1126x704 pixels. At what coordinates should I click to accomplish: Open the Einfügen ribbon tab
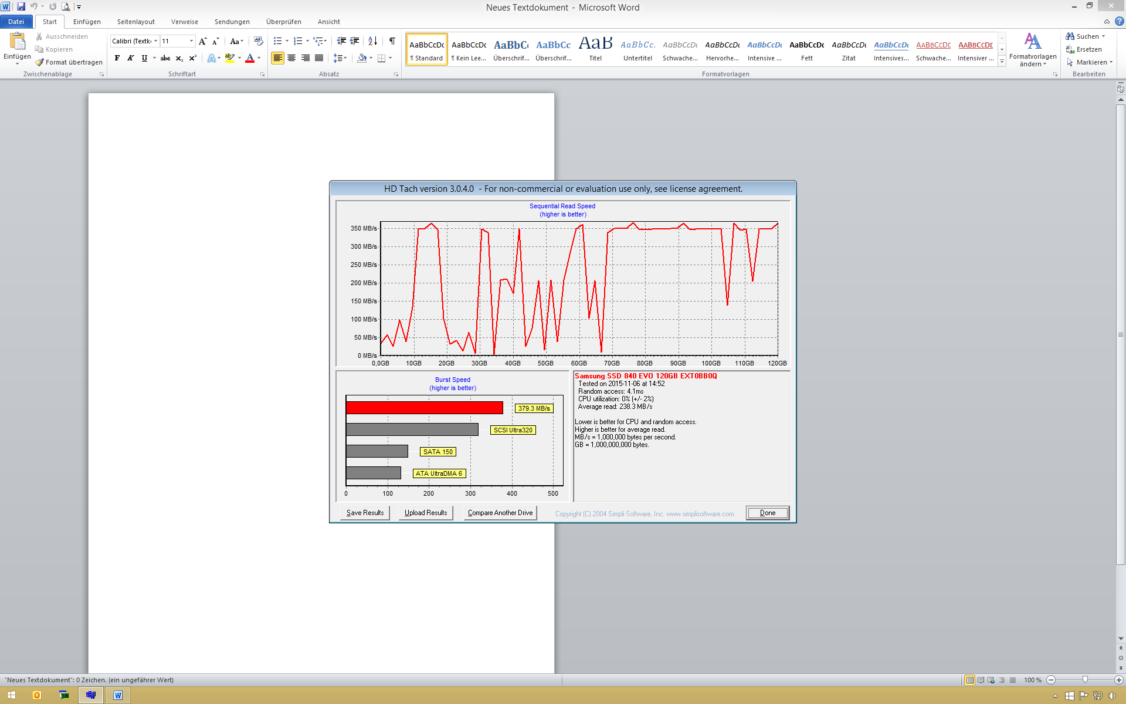87,22
